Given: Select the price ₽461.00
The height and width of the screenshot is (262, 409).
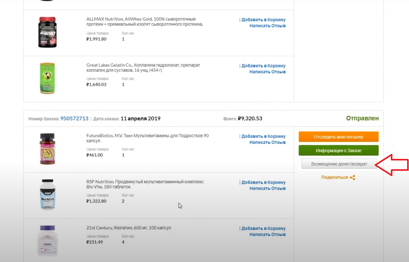Looking at the screenshot, I should pos(95,155).
